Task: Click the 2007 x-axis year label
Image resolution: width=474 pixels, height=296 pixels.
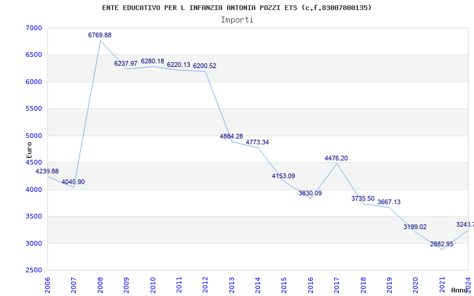Action: point(74,285)
